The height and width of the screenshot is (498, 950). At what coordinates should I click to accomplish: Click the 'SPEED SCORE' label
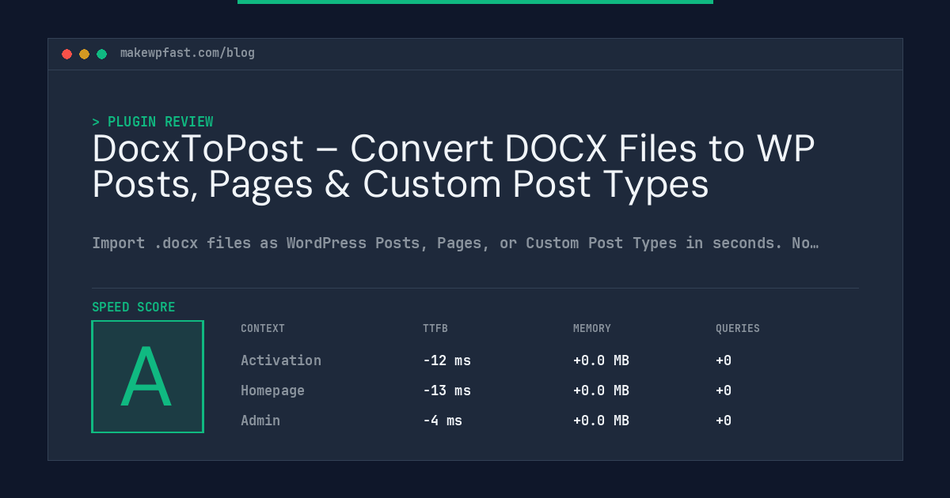134,307
